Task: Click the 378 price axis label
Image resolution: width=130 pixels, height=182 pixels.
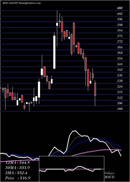Action: point(120,36)
